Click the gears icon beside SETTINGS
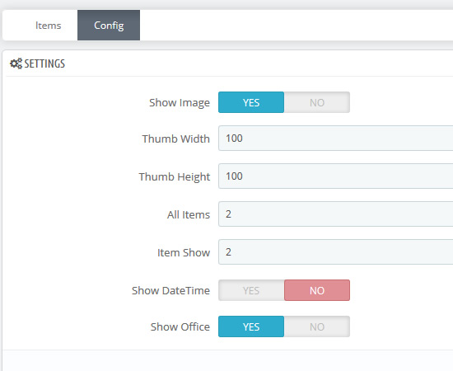Screen dimensions: 453x371 point(16,63)
